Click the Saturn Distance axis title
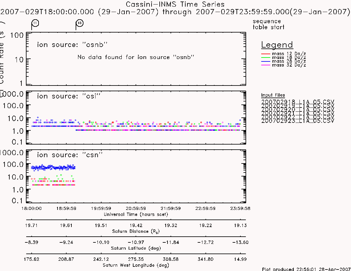The height and width of the screenshot is (271, 351). point(136,231)
